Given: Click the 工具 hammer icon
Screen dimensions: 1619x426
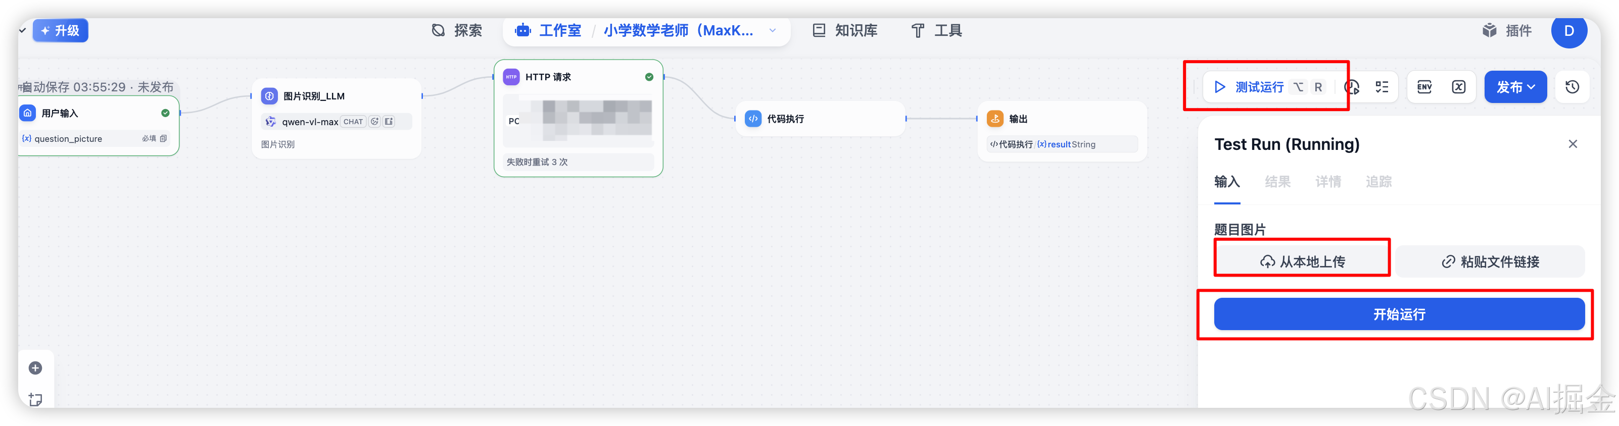Looking at the screenshot, I should 918,30.
